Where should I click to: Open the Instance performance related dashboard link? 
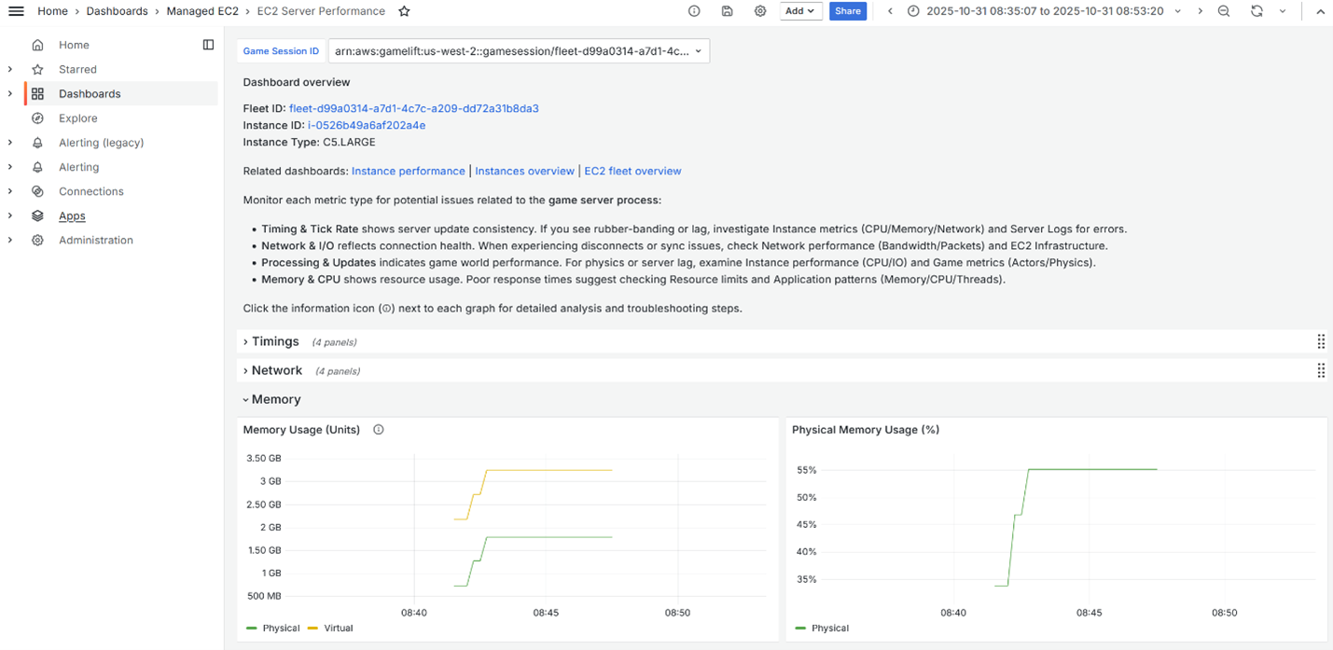(408, 171)
